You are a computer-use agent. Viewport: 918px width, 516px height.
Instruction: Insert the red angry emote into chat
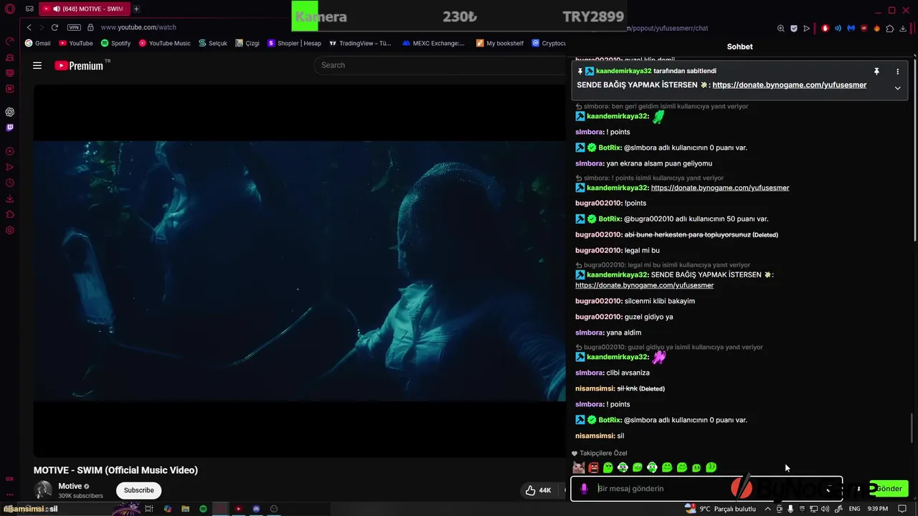(x=593, y=467)
